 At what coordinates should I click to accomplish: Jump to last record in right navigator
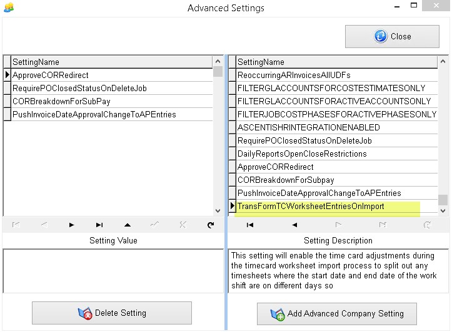coord(383,225)
